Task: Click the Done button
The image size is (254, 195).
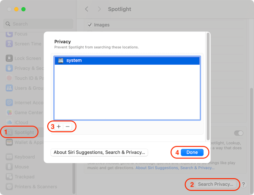Action: 192,153
